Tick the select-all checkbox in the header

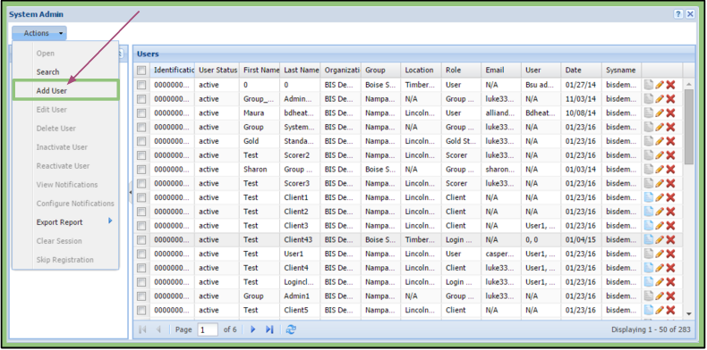point(141,71)
